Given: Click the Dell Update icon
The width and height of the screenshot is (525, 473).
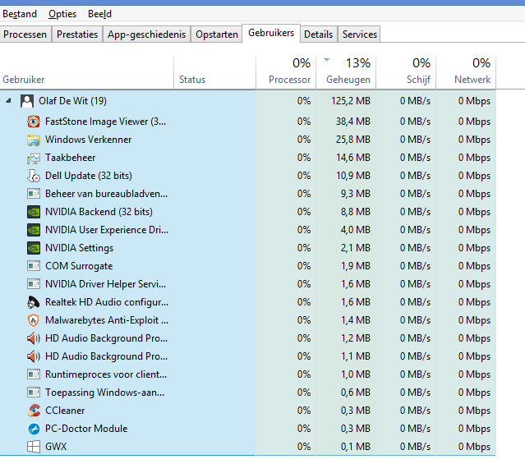Looking at the screenshot, I should tap(34, 176).
